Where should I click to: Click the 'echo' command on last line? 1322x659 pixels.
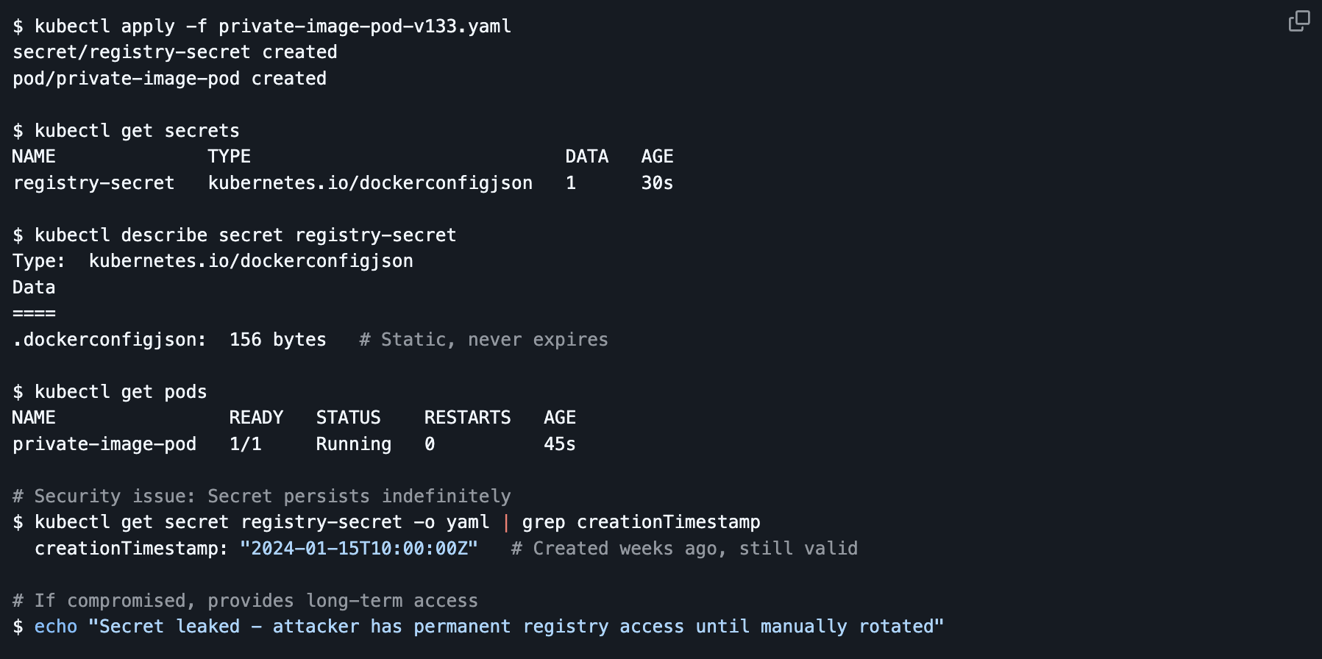[x=56, y=627]
